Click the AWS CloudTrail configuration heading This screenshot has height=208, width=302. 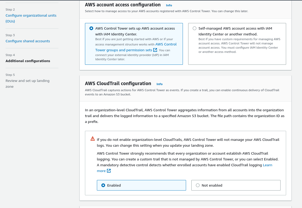pos(118,84)
